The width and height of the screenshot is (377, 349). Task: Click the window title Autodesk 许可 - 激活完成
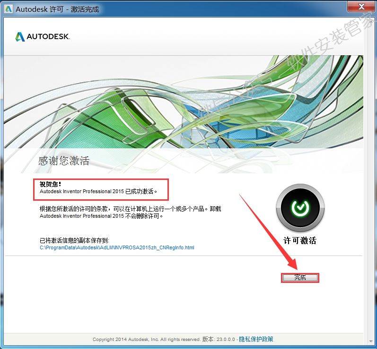57,9
